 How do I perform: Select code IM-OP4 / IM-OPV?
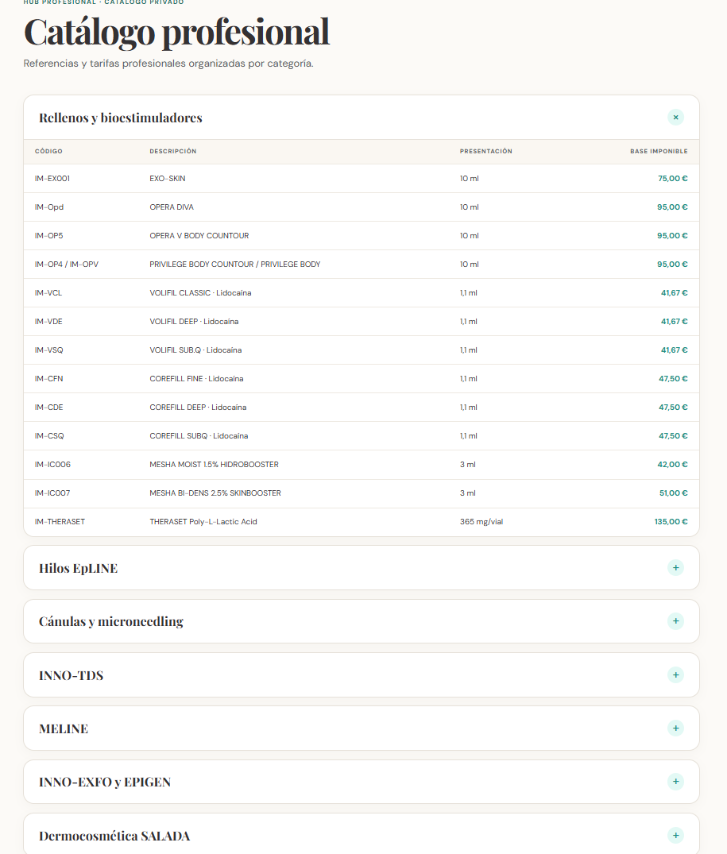67,265
